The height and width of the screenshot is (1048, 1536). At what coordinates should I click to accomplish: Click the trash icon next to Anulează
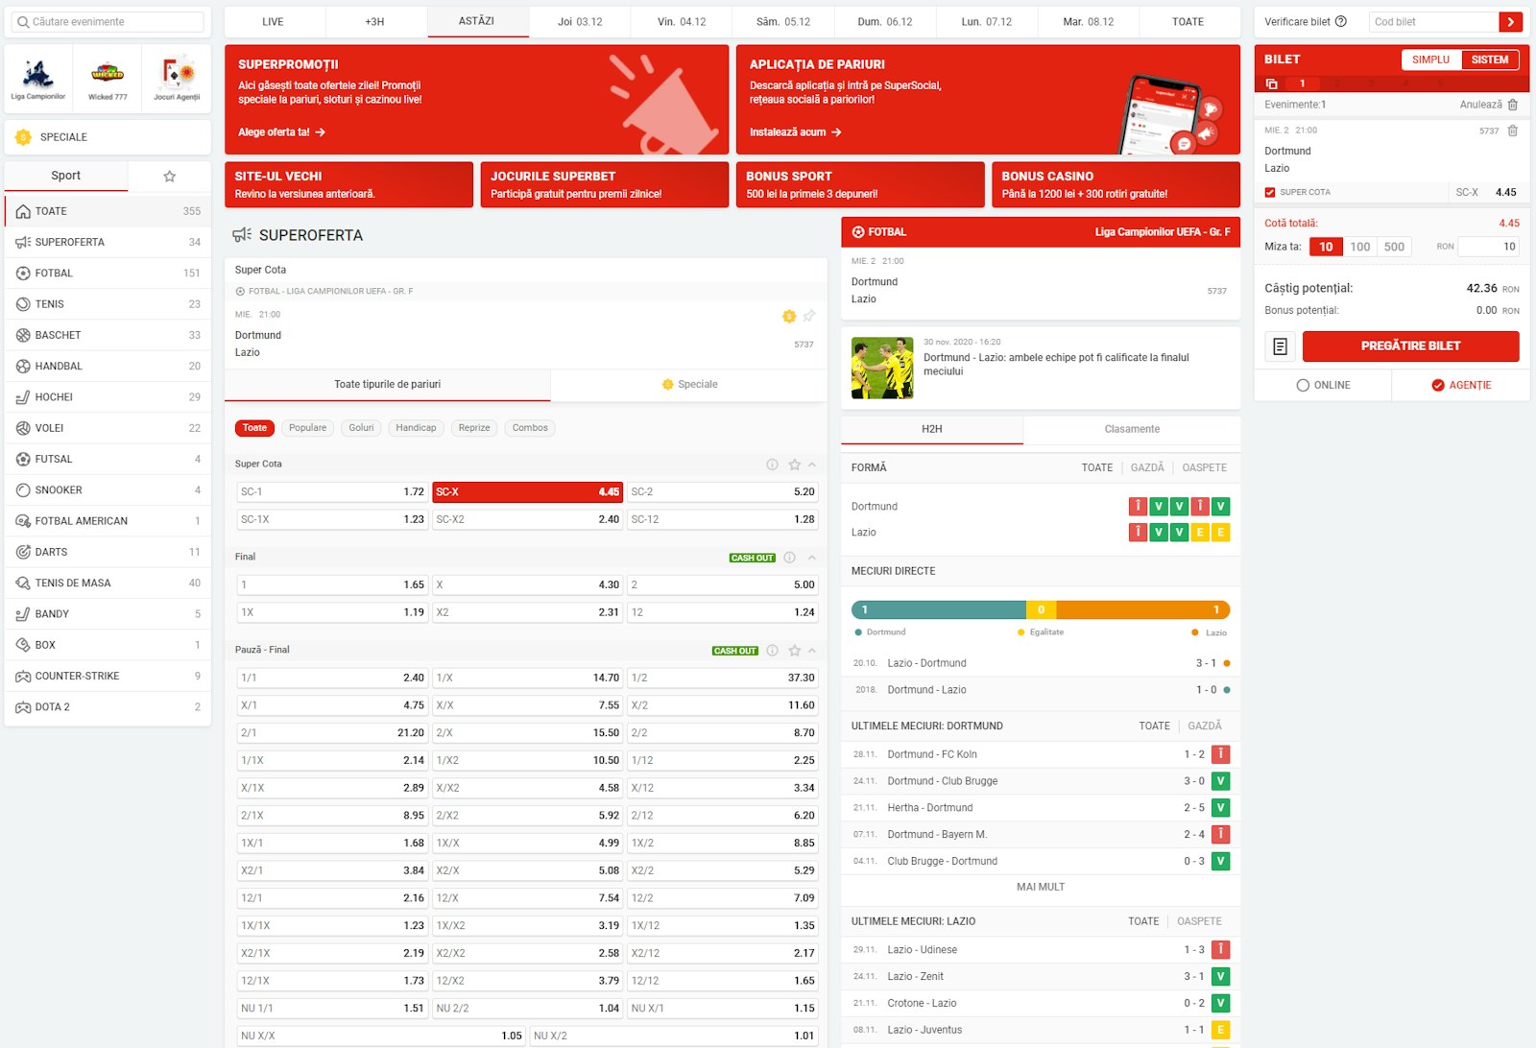1513,105
